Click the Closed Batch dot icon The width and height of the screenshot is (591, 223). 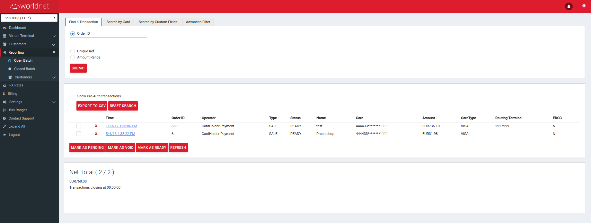point(10,69)
